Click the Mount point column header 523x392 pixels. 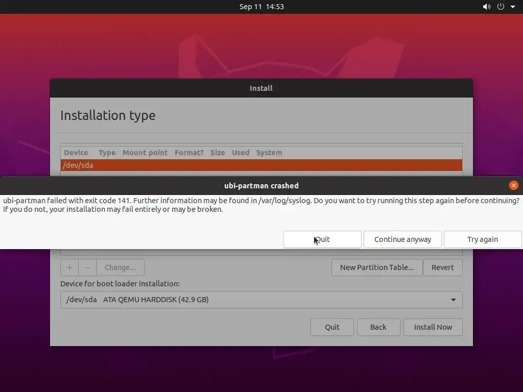[145, 153]
